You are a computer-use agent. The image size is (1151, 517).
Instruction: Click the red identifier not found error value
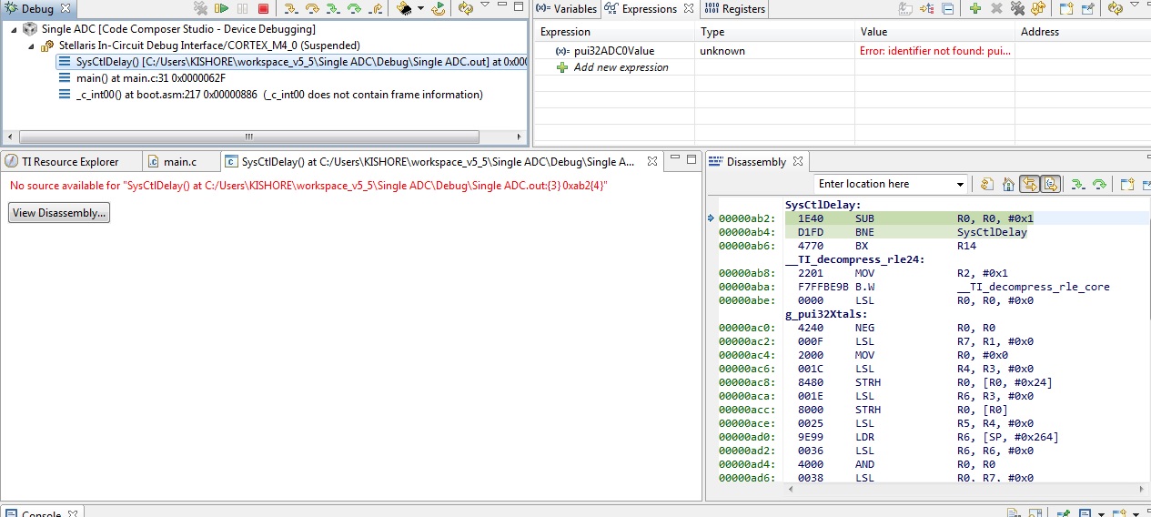(935, 51)
